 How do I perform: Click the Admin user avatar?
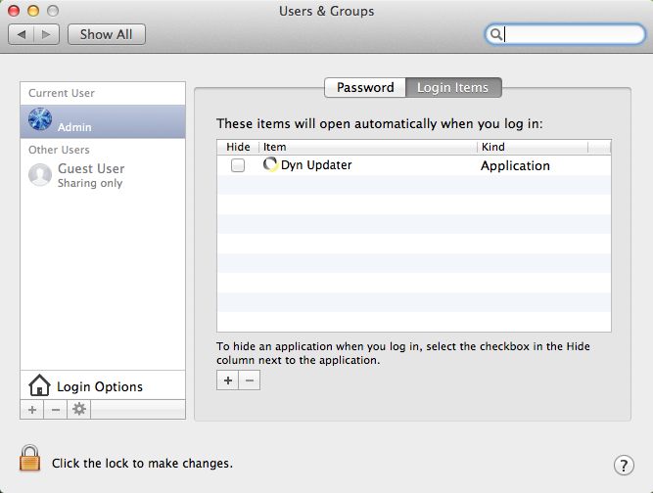coord(41,120)
